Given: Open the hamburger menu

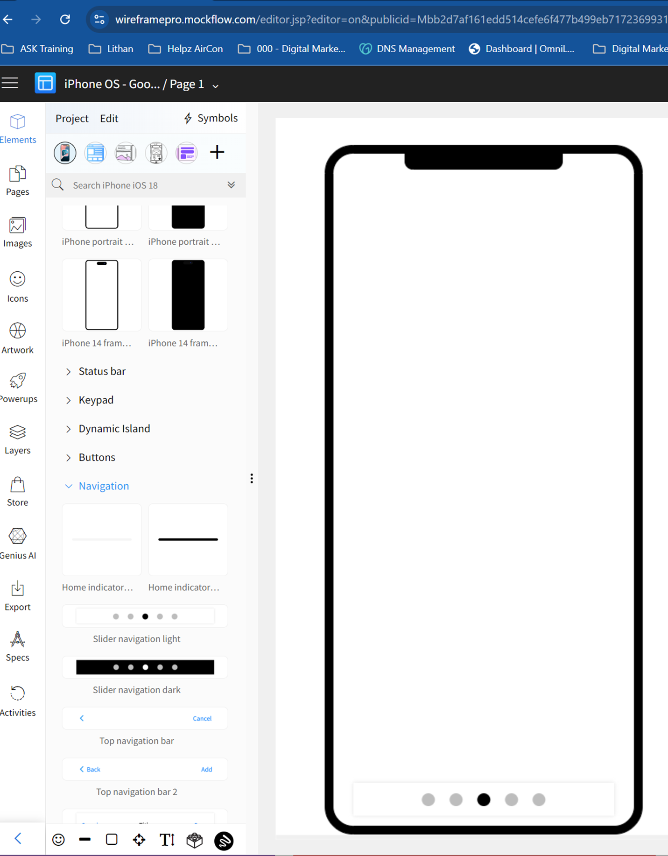Looking at the screenshot, I should (x=10, y=84).
